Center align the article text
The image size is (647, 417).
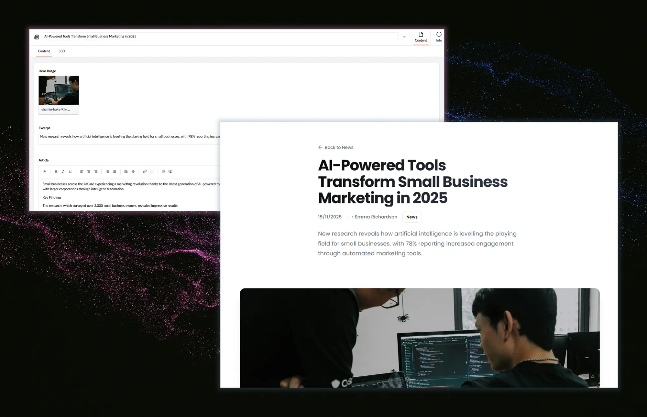pos(89,172)
